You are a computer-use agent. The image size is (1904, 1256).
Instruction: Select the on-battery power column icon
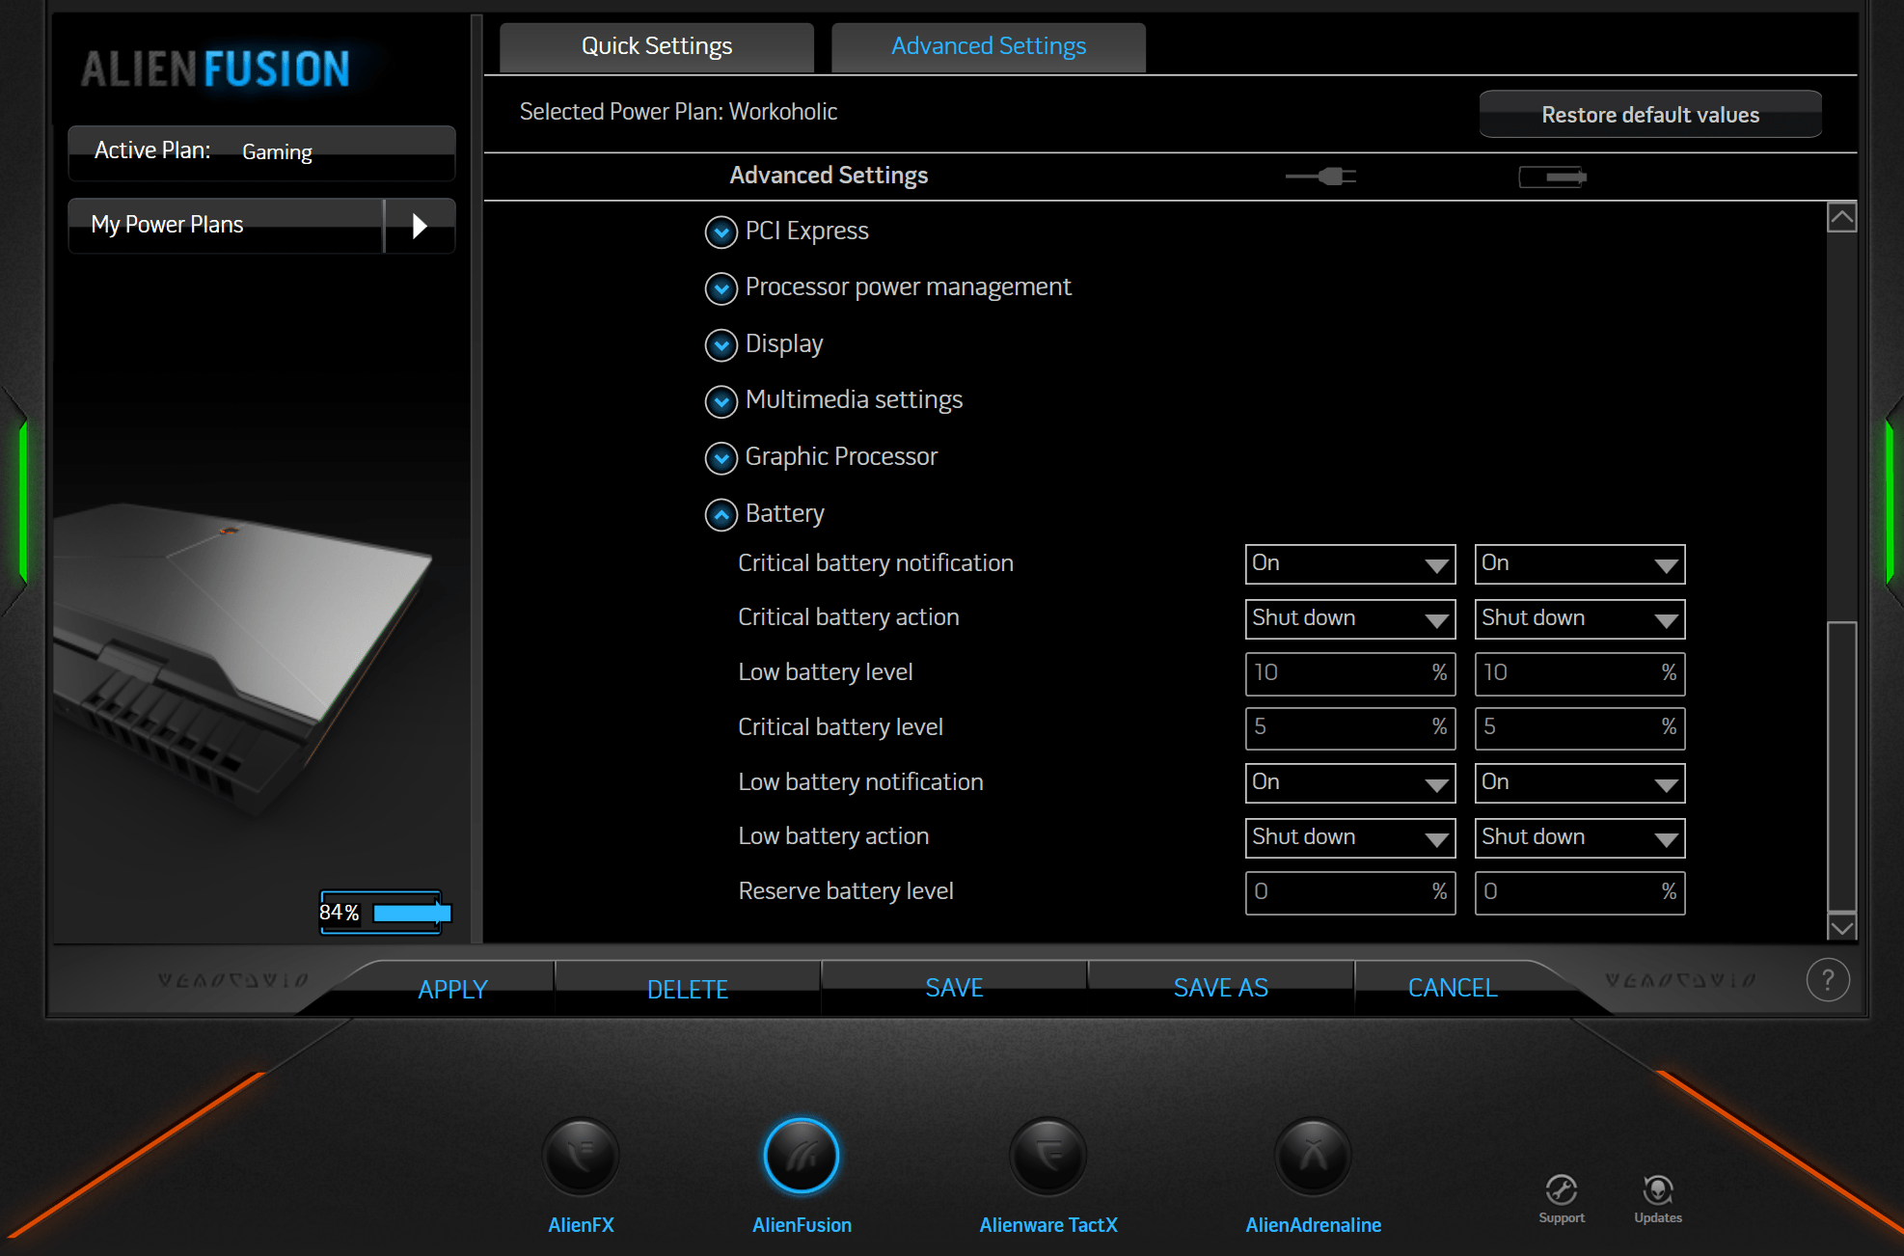[1552, 177]
